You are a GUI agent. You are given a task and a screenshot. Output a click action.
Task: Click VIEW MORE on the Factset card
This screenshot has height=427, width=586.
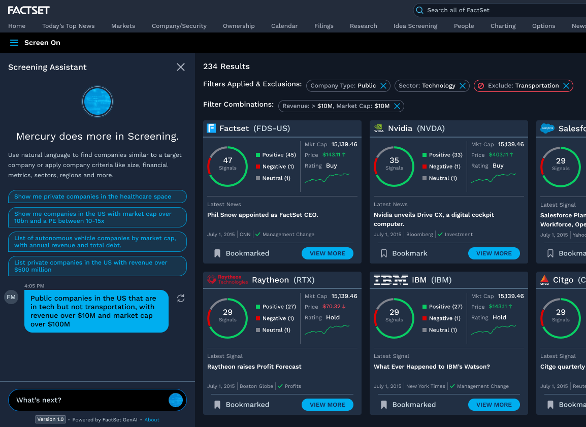click(328, 253)
